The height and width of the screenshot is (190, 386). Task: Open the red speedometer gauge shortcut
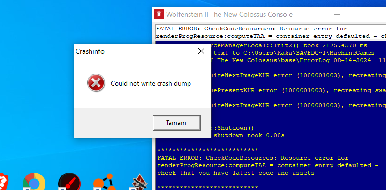coord(69,182)
